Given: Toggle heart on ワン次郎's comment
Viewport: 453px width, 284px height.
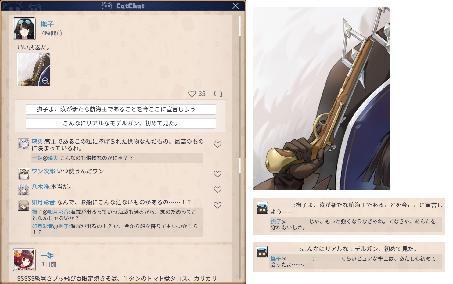Looking at the screenshot, I should click(x=218, y=174).
